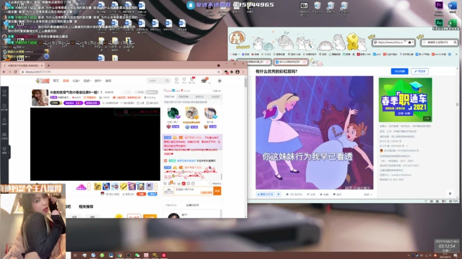Open the Excel desktop icon

pyautogui.click(x=452, y=22)
